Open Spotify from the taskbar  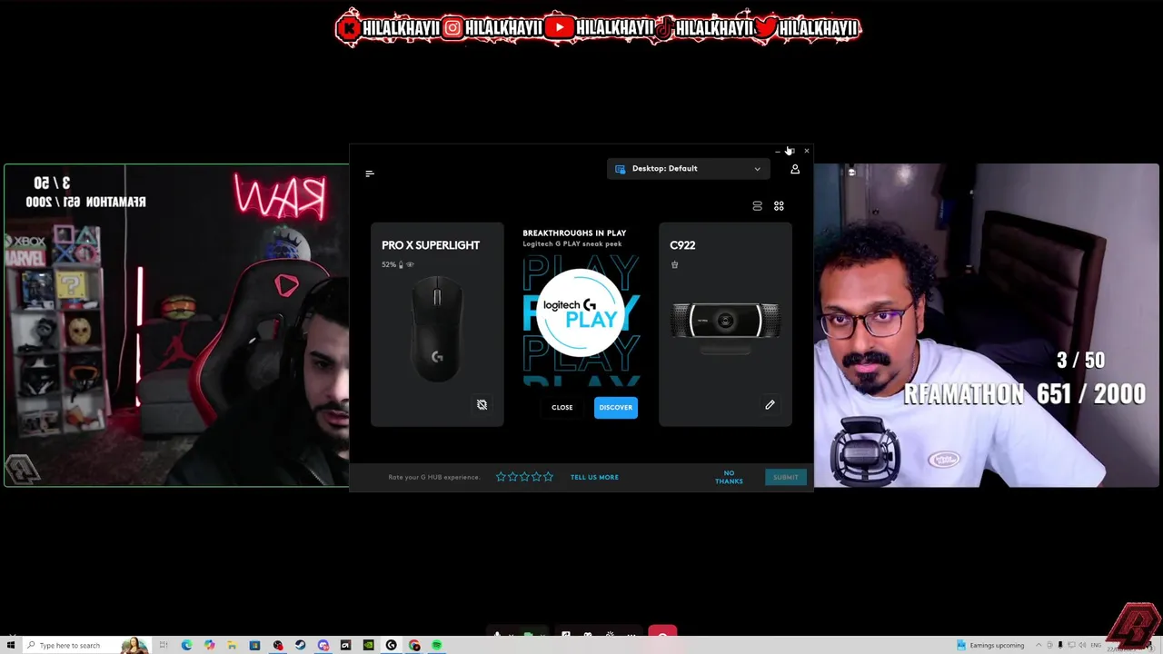pyautogui.click(x=436, y=645)
